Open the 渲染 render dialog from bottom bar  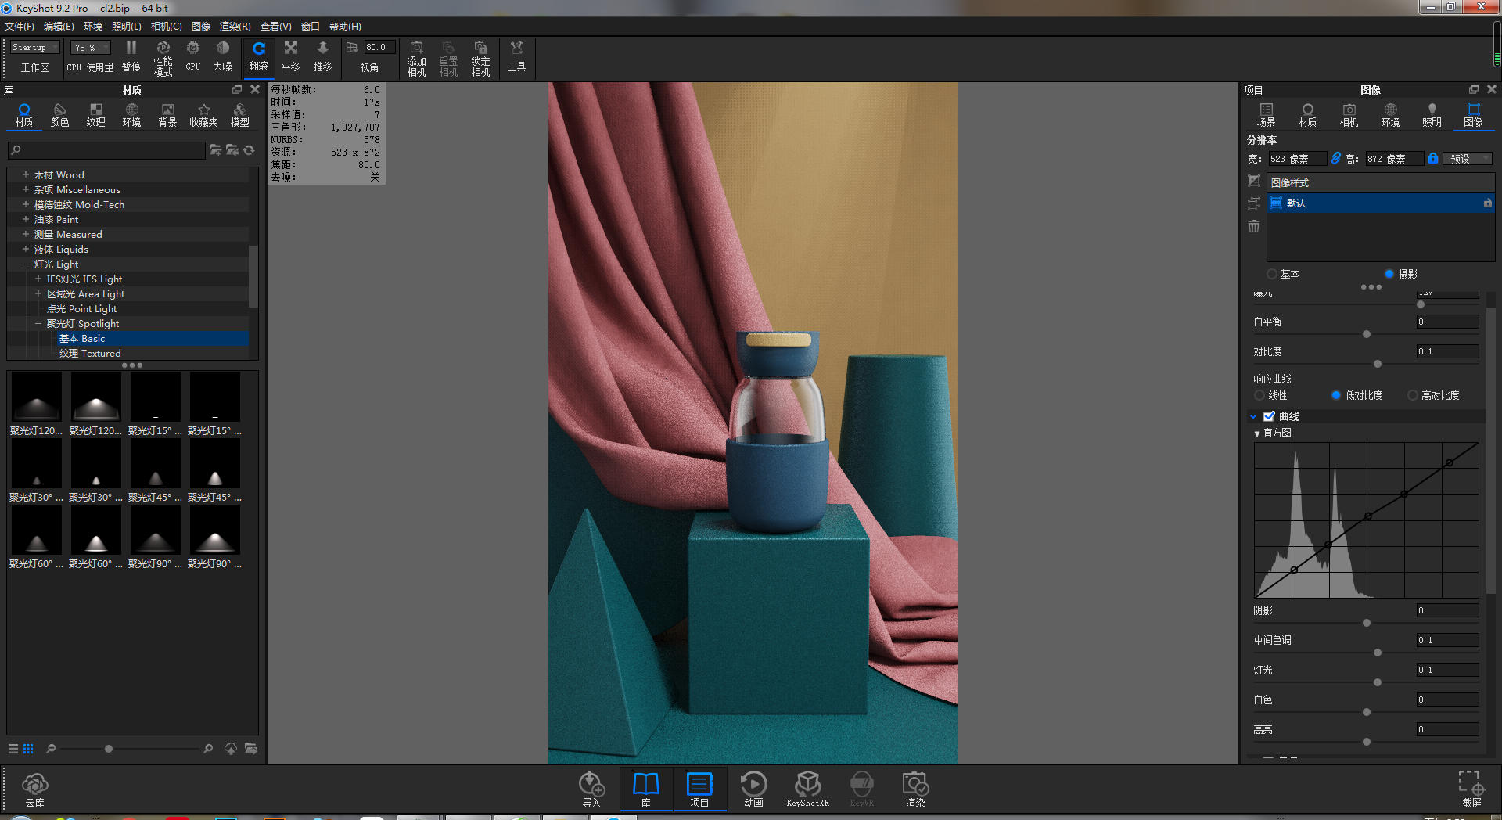pos(914,789)
